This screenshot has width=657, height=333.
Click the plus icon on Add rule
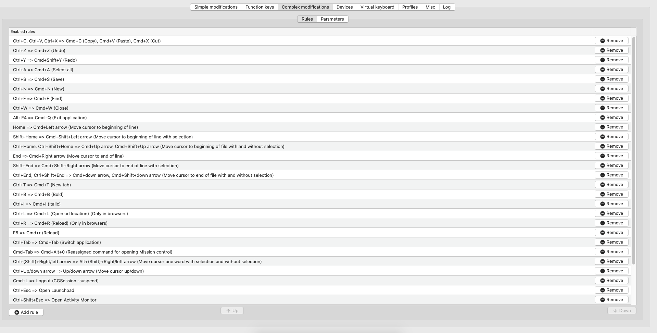click(17, 312)
